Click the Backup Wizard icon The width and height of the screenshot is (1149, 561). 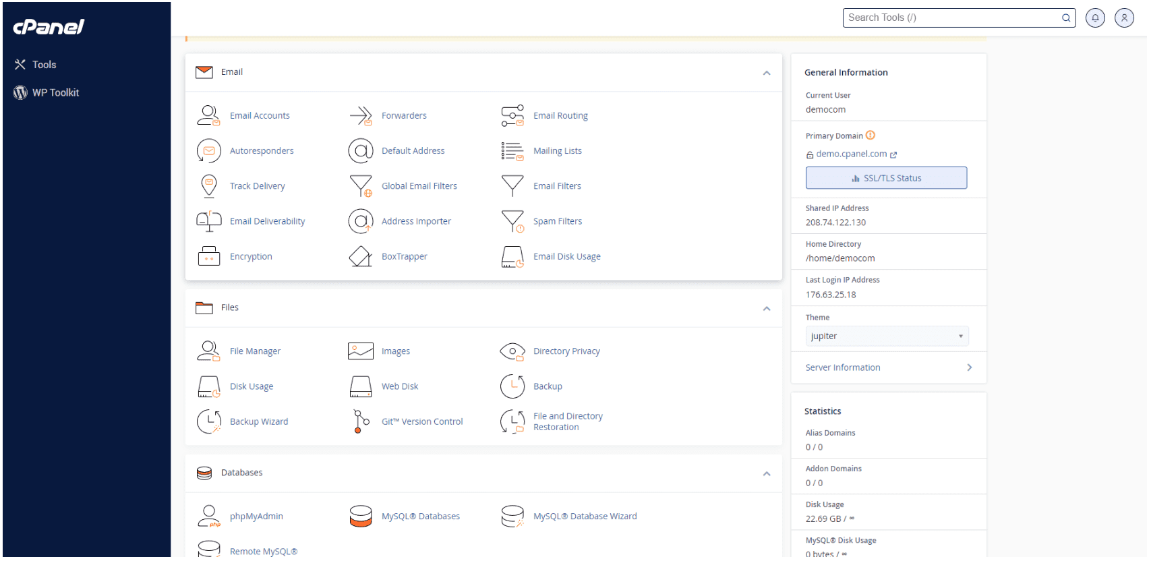pyautogui.click(x=208, y=421)
